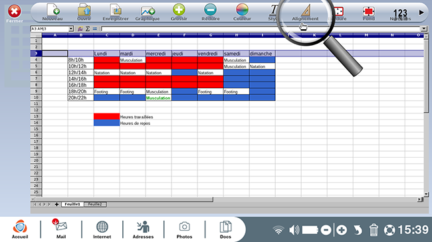Open a file with Ouvrir
The height and width of the screenshot is (242, 432).
84,12
